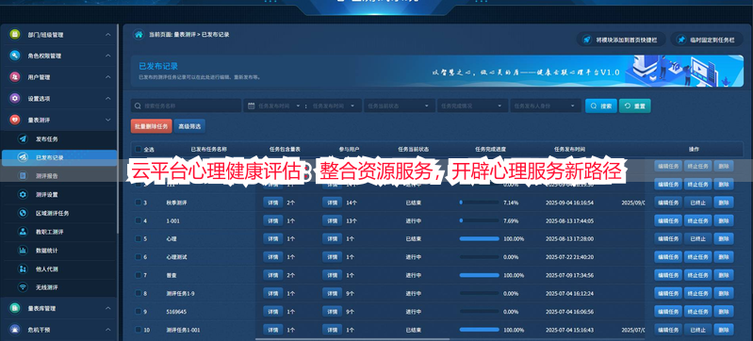Click the globe icon beside 区域测评任务

pyautogui.click(x=23, y=213)
